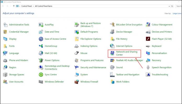Open RemoteApp and Desktop Connections icon
The width and height of the screenshot is (182, 104).
(41, 67)
